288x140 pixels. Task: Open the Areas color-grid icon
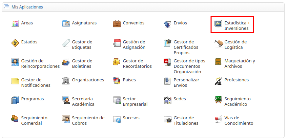15,24
